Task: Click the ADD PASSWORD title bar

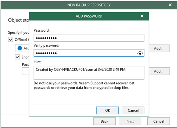Action: [x=89, y=16]
